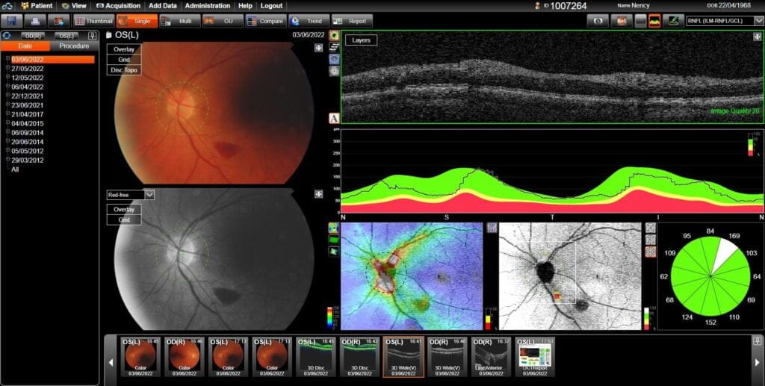Open the RNFL (ILM-RNFL/GCL) layer dropdown
765x386 pixels.
pyautogui.click(x=724, y=21)
